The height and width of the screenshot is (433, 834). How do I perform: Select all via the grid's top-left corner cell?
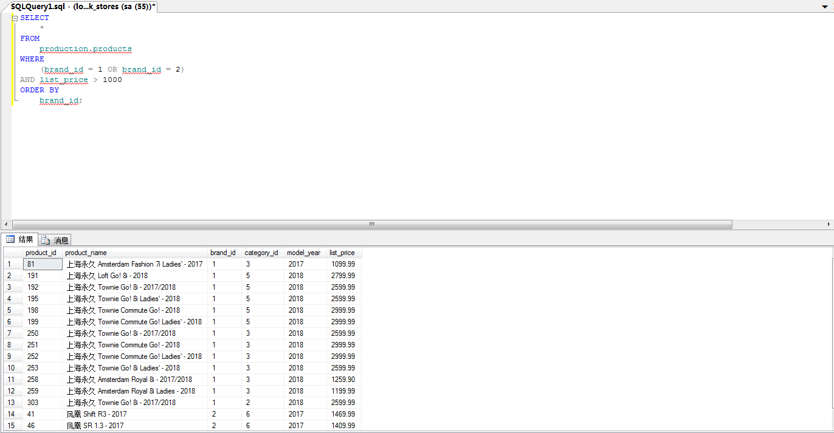pos(13,253)
